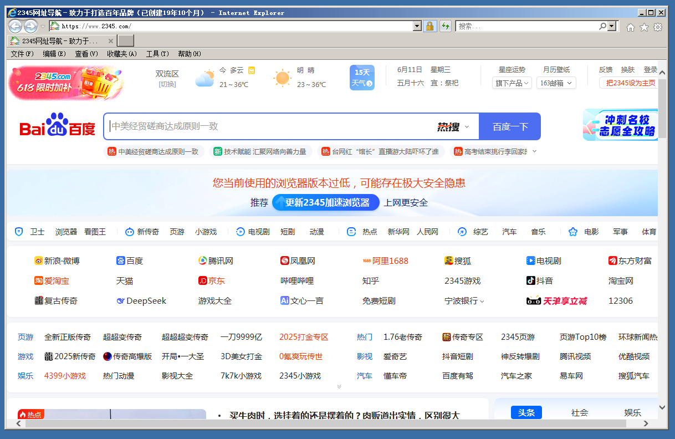Click the Tmall cat icon before 天猫享立减
Viewport: 675px width, 439px height.
click(x=533, y=301)
